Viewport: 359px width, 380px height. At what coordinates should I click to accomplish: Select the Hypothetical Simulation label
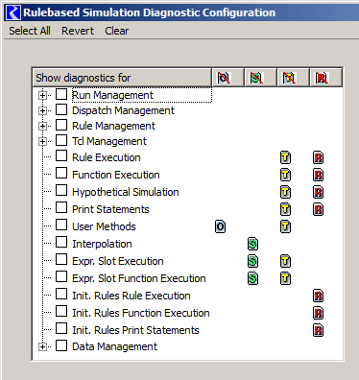(126, 192)
